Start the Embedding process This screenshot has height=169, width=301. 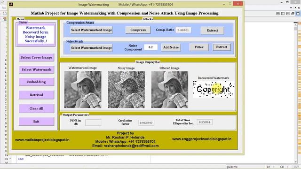click(x=37, y=82)
